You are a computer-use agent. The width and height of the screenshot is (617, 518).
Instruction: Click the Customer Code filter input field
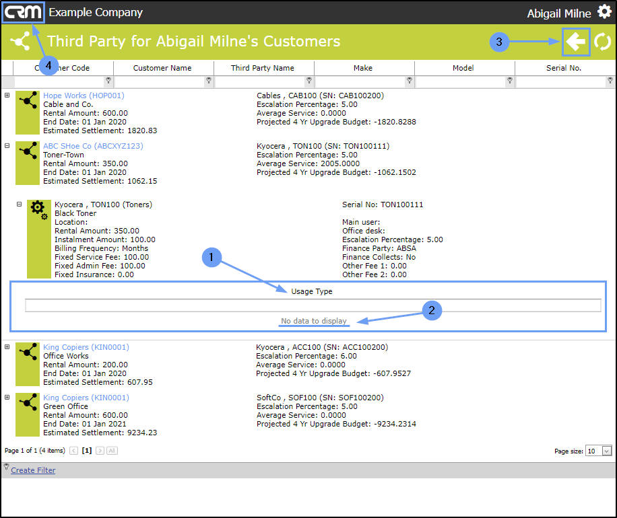[x=59, y=81]
